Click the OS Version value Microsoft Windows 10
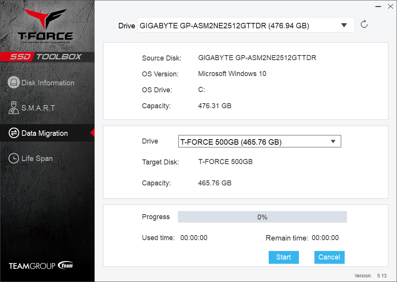The width and height of the screenshot is (397, 282). [232, 74]
